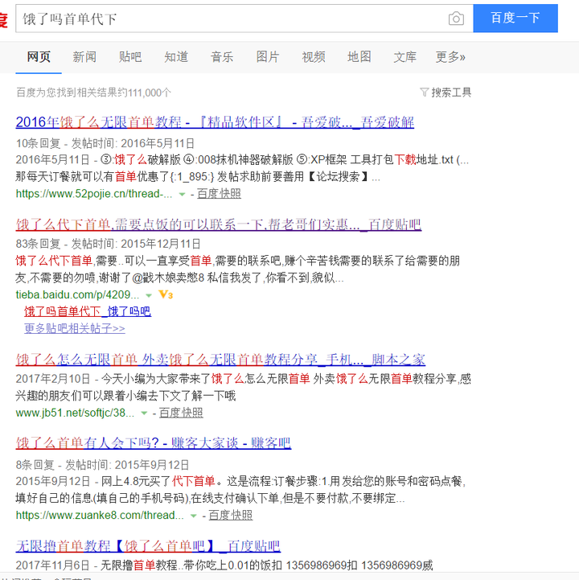Open sublink 饿了吗首单代下_饿了吗吧
This screenshot has height=580, width=579.
point(88,311)
